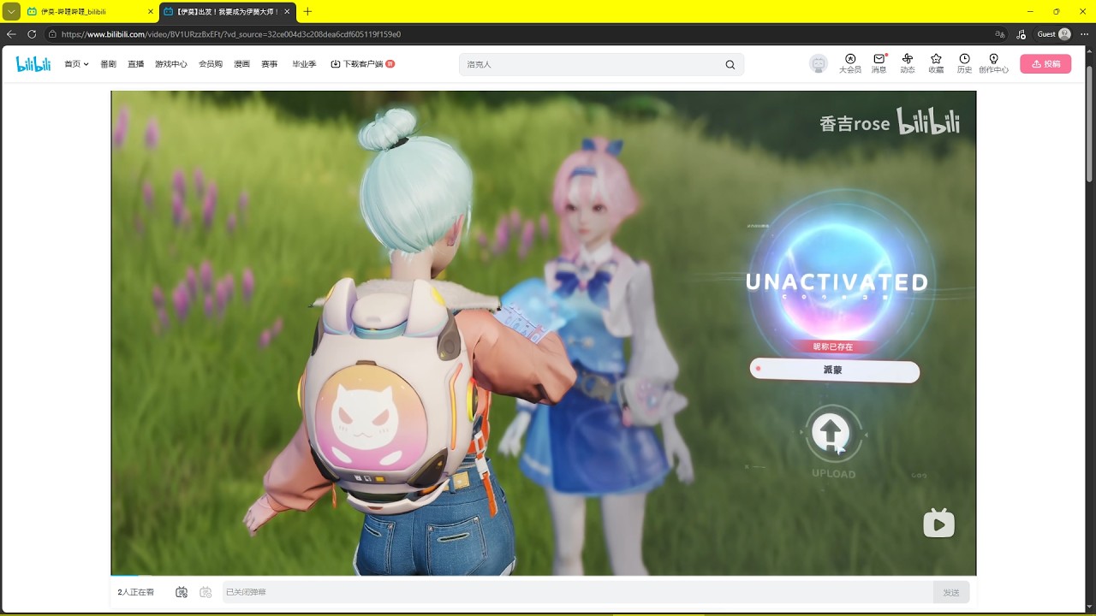The width and height of the screenshot is (1096, 616).
Task: Open the user avatar icon
Action: [819, 64]
